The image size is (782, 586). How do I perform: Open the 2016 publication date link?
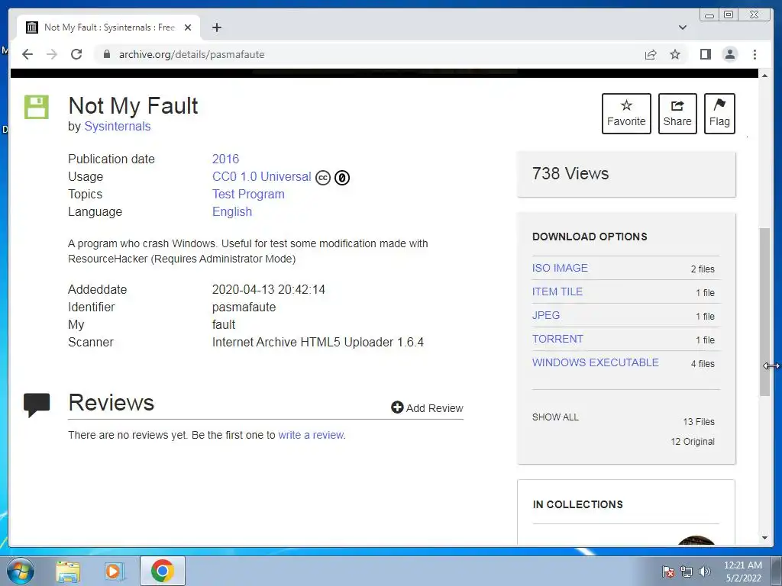pyautogui.click(x=225, y=159)
